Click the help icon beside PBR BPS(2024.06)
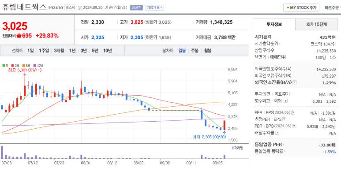Viewport: 341px width, 171px height. pyautogui.click(x=295, y=126)
